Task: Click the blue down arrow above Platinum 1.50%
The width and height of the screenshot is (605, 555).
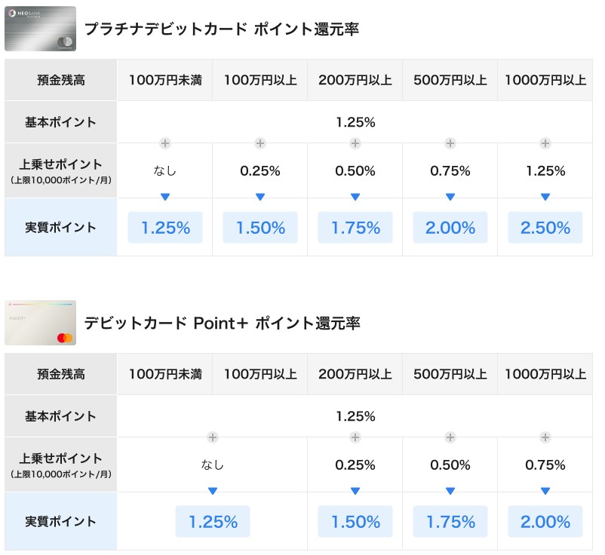Action: pyautogui.click(x=260, y=197)
